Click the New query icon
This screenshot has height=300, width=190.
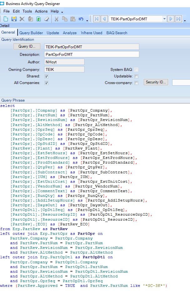(6, 19)
